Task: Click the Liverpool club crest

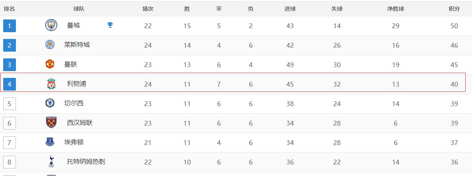Action: coord(51,84)
